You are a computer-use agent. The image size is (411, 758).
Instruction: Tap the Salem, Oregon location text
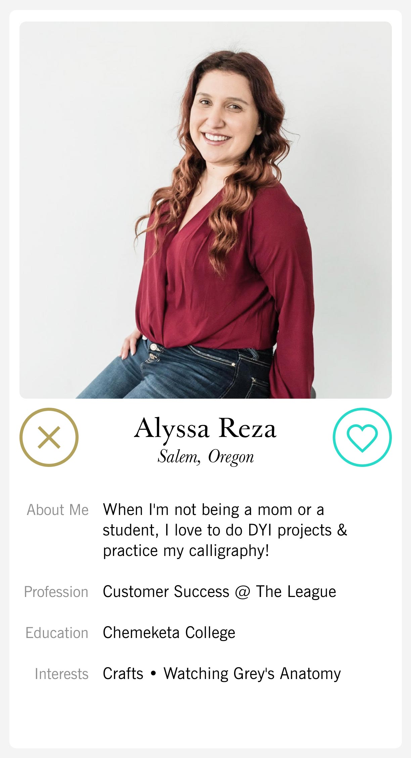205,457
